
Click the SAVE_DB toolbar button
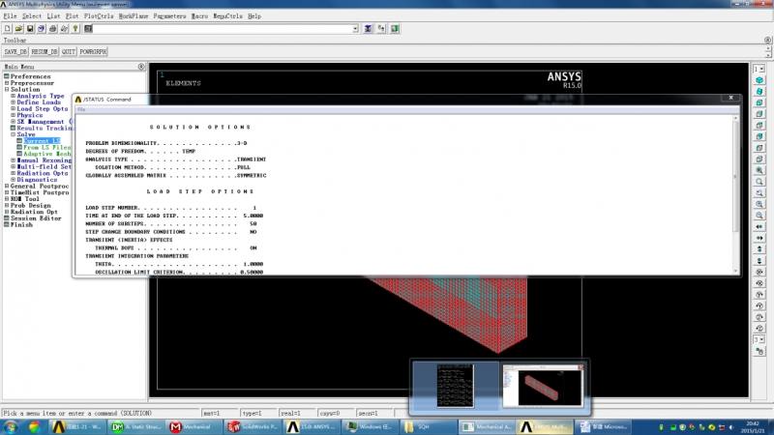pos(15,52)
